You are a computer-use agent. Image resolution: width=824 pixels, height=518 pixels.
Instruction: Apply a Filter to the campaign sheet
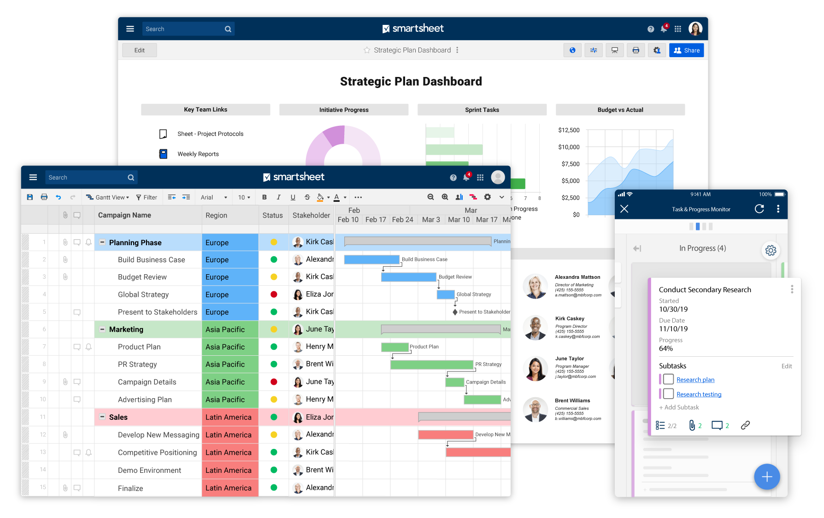[147, 197]
